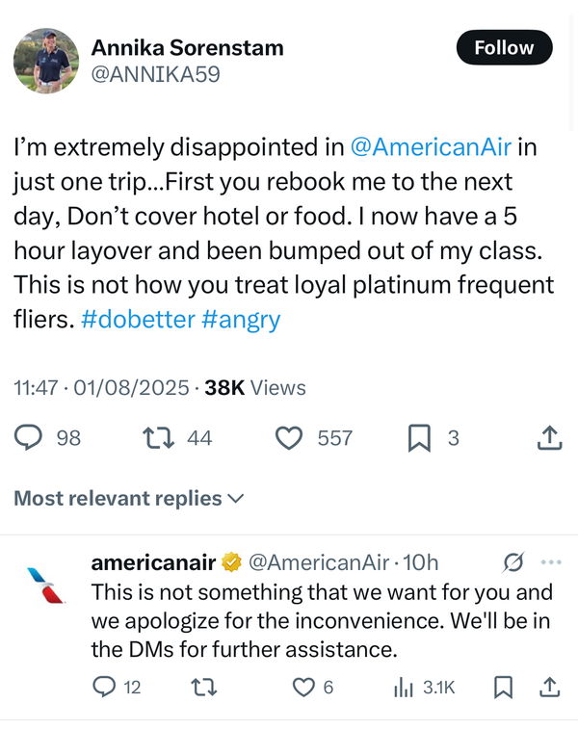
Task: Open the #angry hashtag
Action: click(241, 320)
